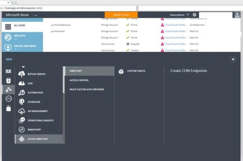Pick the Scheduler clock icon

tap(21, 102)
